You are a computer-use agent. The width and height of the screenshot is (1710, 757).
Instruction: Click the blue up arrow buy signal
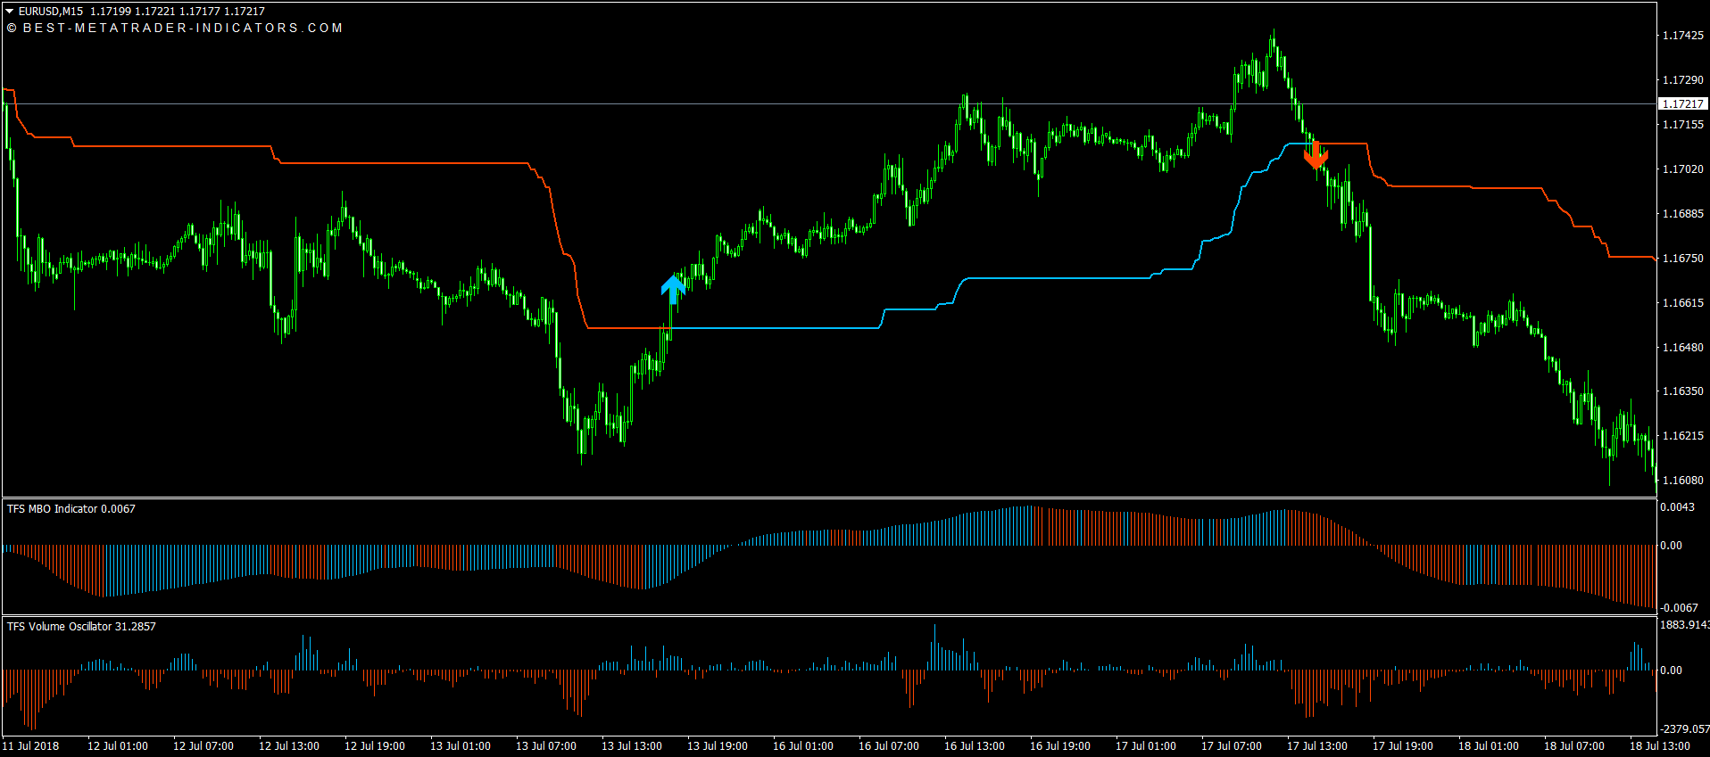(673, 288)
